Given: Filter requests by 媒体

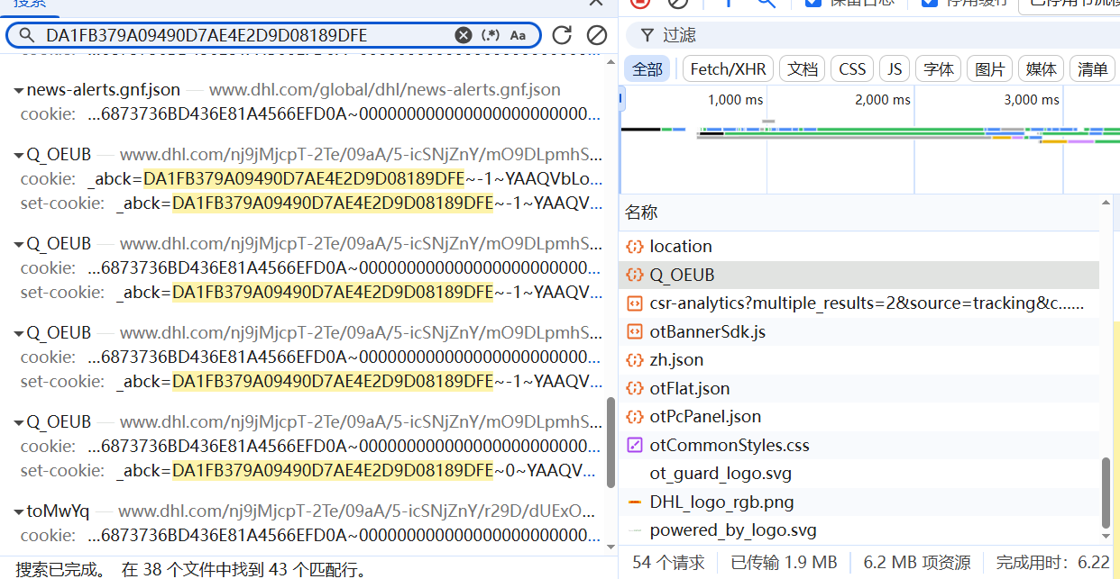Looking at the screenshot, I should pyautogui.click(x=1042, y=69).
